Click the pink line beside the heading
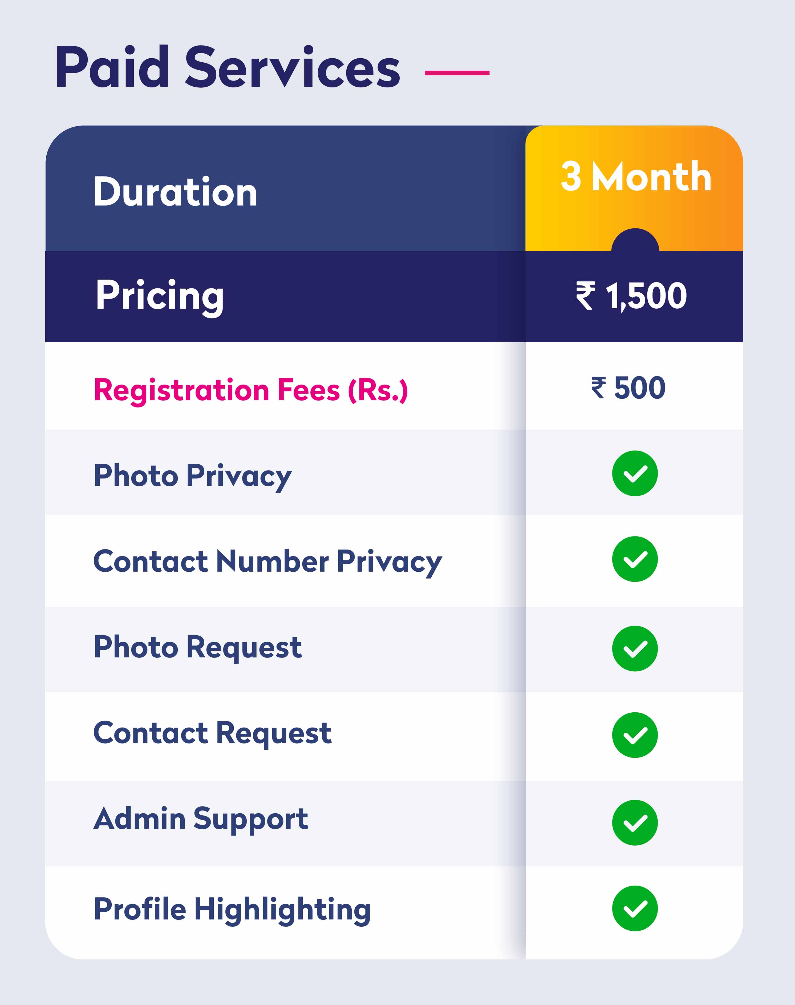Viewport: 795px width, 1005px height. (x=457, y=73)
